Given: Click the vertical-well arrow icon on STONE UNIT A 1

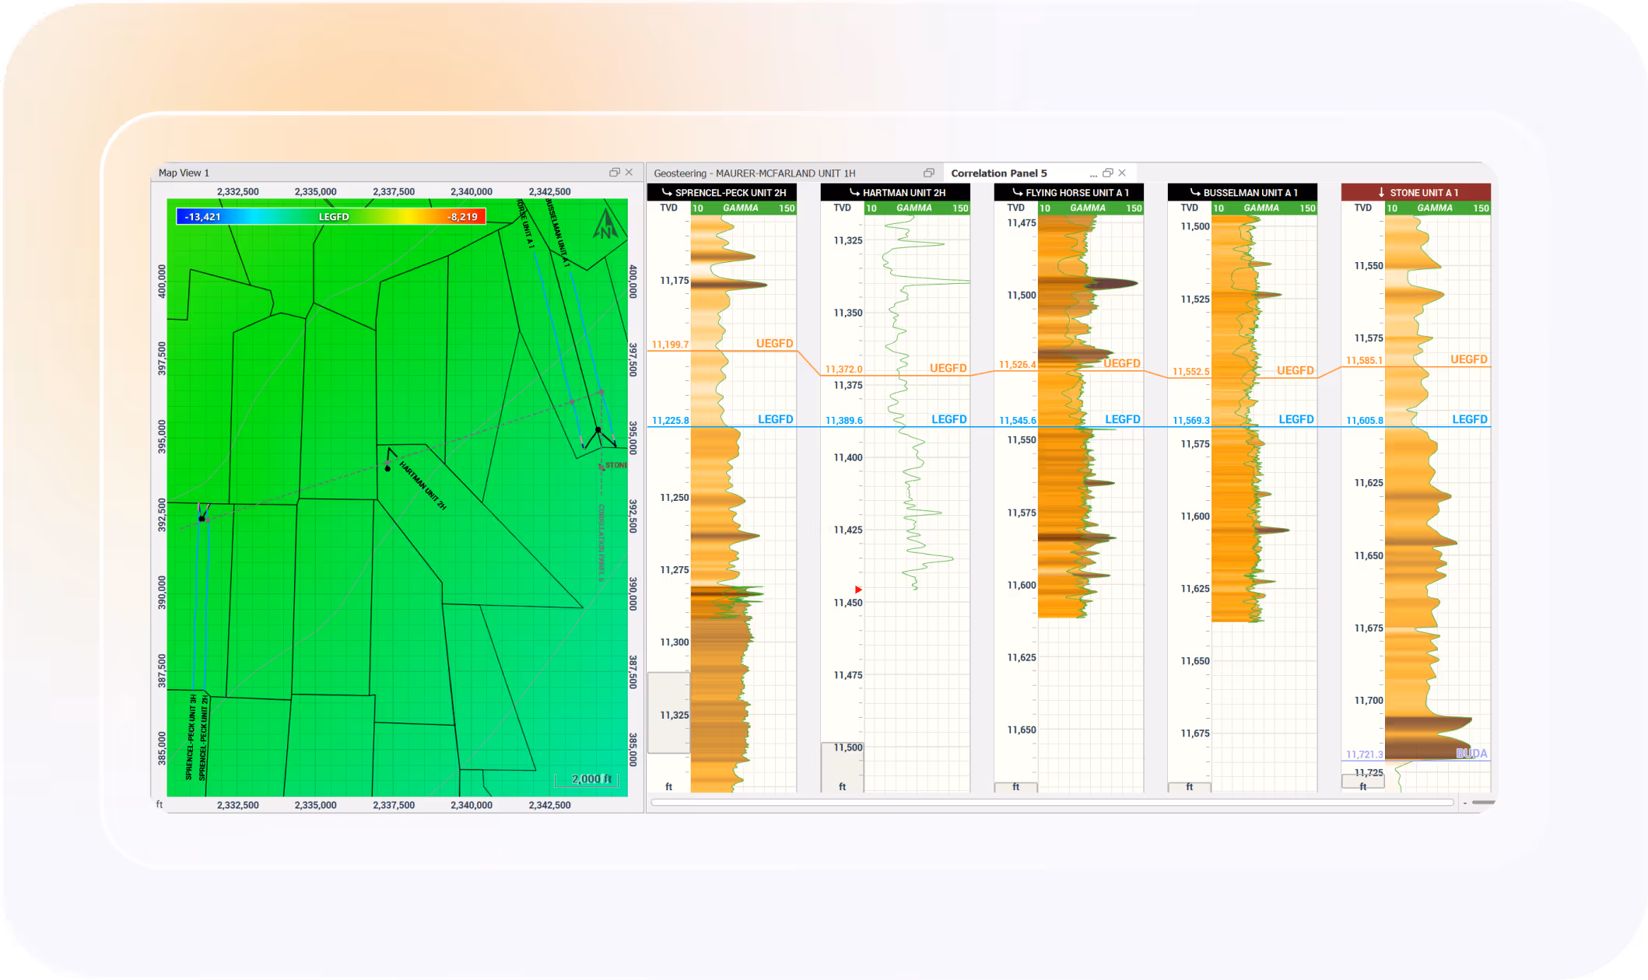Looking at the screenshot, I should [x=1381, y=192].
